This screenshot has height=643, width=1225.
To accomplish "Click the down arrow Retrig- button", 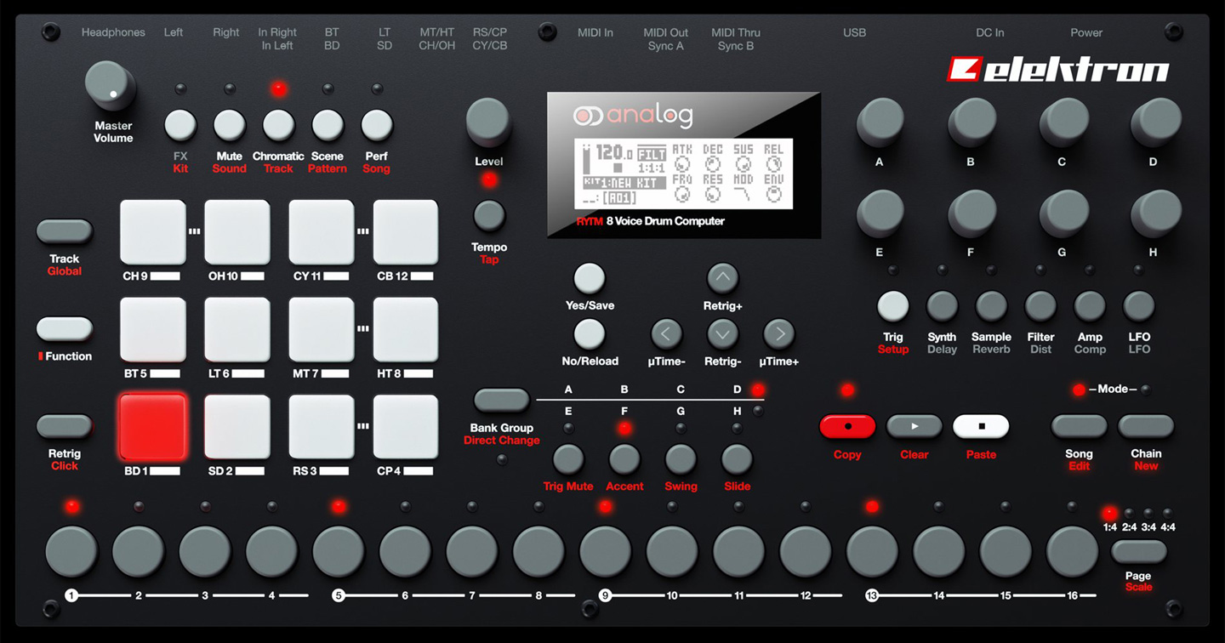I will [722, 334].
